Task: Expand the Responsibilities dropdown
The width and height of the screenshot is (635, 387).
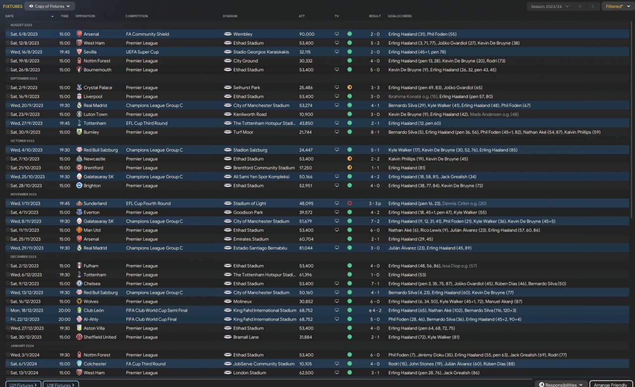Action: [561, 385]
